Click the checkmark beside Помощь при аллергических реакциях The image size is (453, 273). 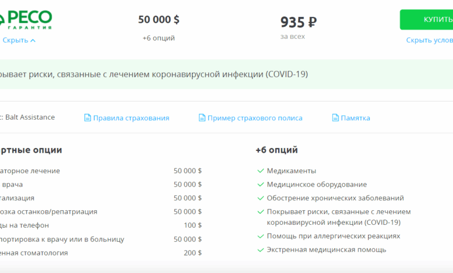click(260, 236)
